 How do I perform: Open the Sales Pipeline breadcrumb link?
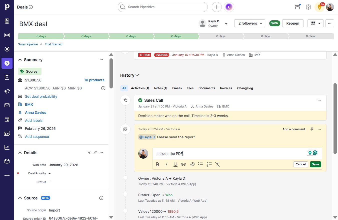[x=28, y=44]
